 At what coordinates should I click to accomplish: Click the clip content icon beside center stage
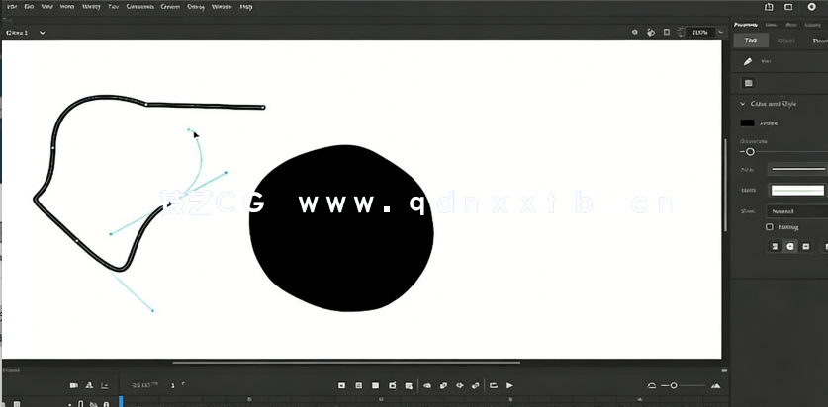tap(651, 33)
